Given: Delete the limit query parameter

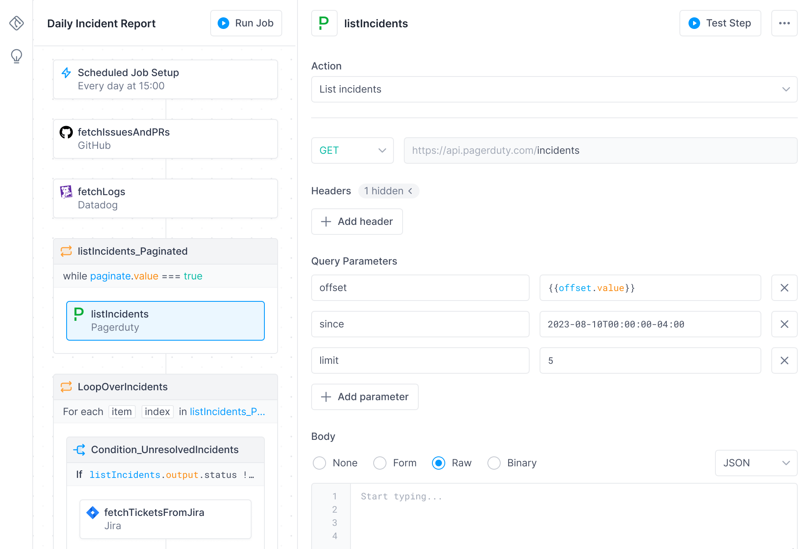Looking at the screenshot, I should pos(784,360).
